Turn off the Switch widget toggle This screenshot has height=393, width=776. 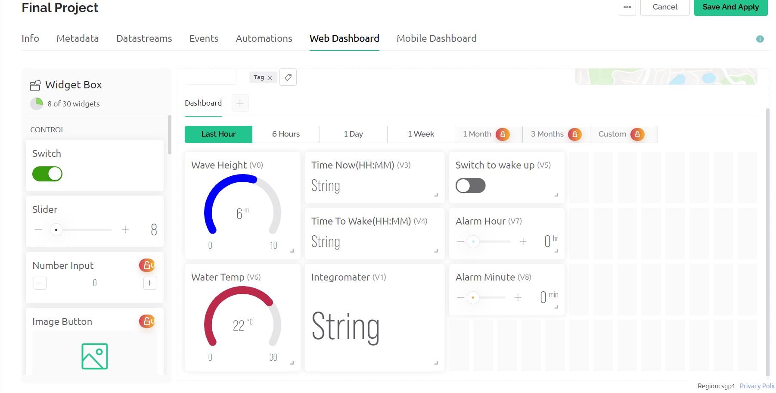pyautogui.click(x=47, y=174)
